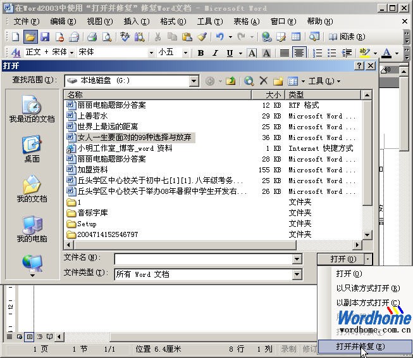The height and width of the screenshot is (358, 413).
Task: Open highlight color ab picker
Action: pyautogui.click(x=364, y=53)
